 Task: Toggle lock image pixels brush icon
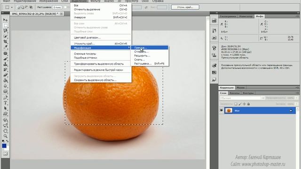click(x=240, y=104)
